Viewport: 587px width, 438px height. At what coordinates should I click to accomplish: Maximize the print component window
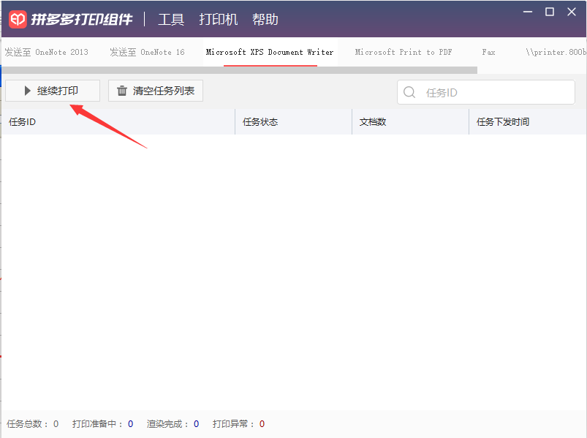[x=550, y=12]
